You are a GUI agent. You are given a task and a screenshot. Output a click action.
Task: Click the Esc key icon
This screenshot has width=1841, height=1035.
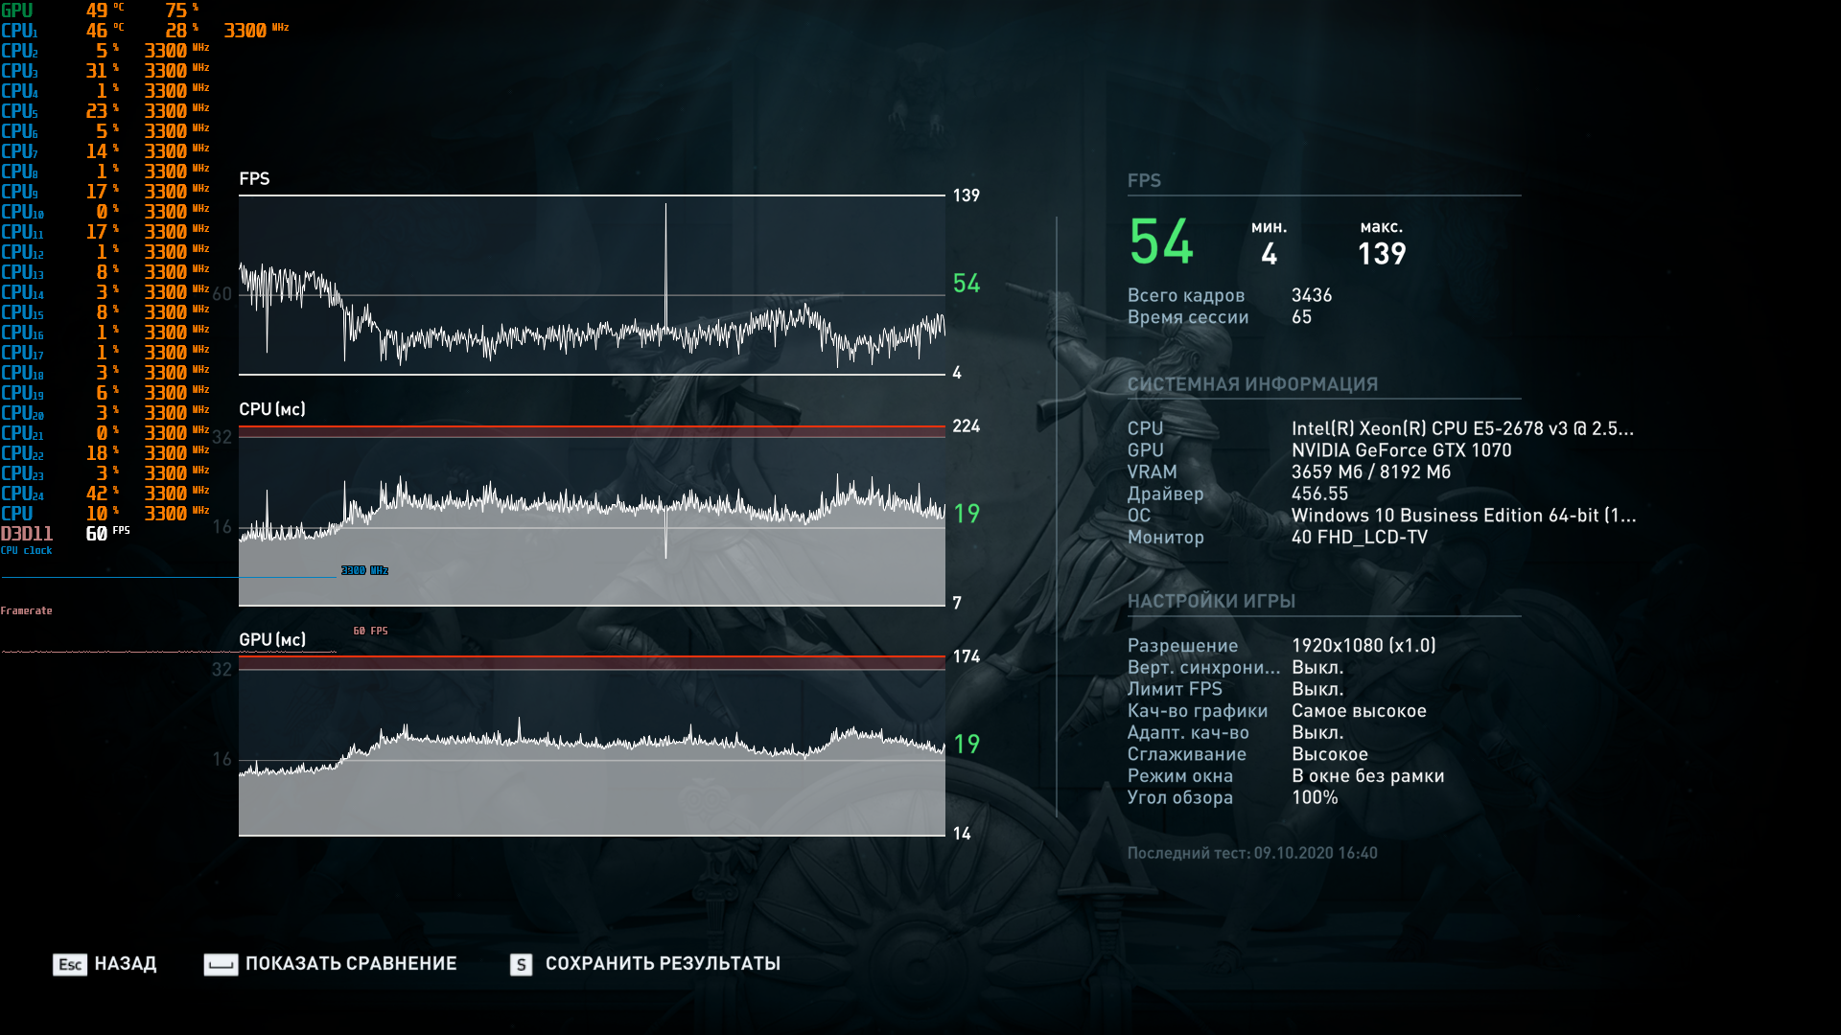pyautogui.click(x=69, y=964)
